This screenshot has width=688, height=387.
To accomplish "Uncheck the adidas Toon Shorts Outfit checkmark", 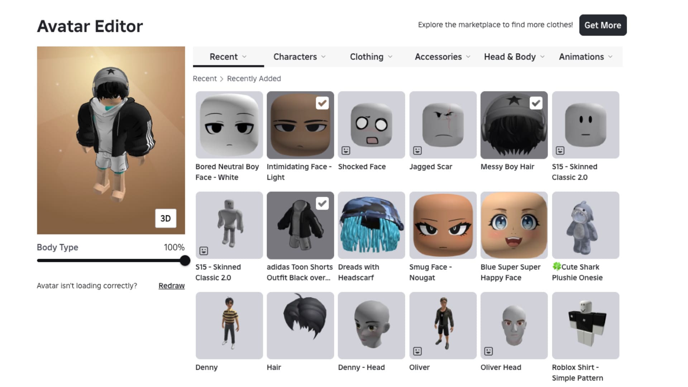I will (321, 203).
